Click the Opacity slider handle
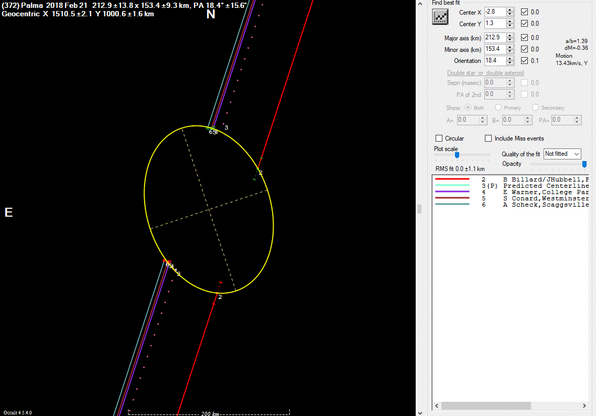The width and height of the screenshot is (596, 416). click(584, 164)
